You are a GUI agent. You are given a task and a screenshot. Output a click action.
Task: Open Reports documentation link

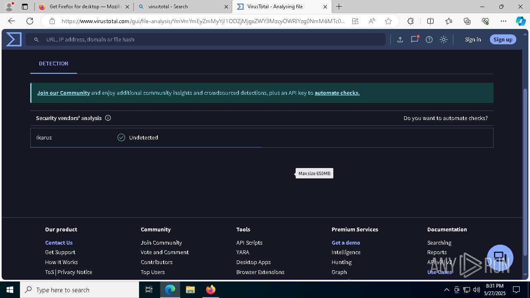coord(437,252)
